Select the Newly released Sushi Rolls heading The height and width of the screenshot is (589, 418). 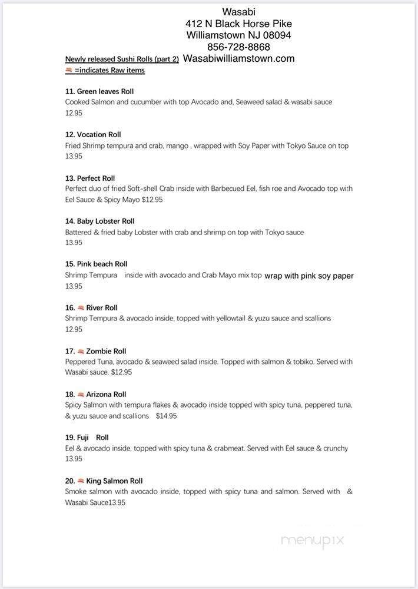pos(122,59)
